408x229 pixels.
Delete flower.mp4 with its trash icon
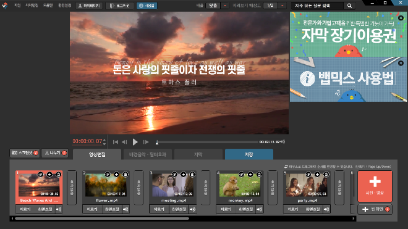click(125, 175)
